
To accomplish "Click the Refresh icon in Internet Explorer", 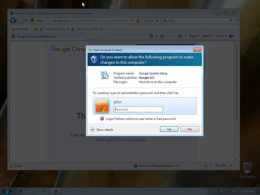I will 151,21.
